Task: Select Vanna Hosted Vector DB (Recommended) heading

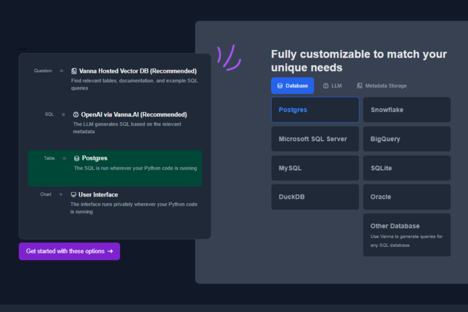Action: click(x=138, y=71)
